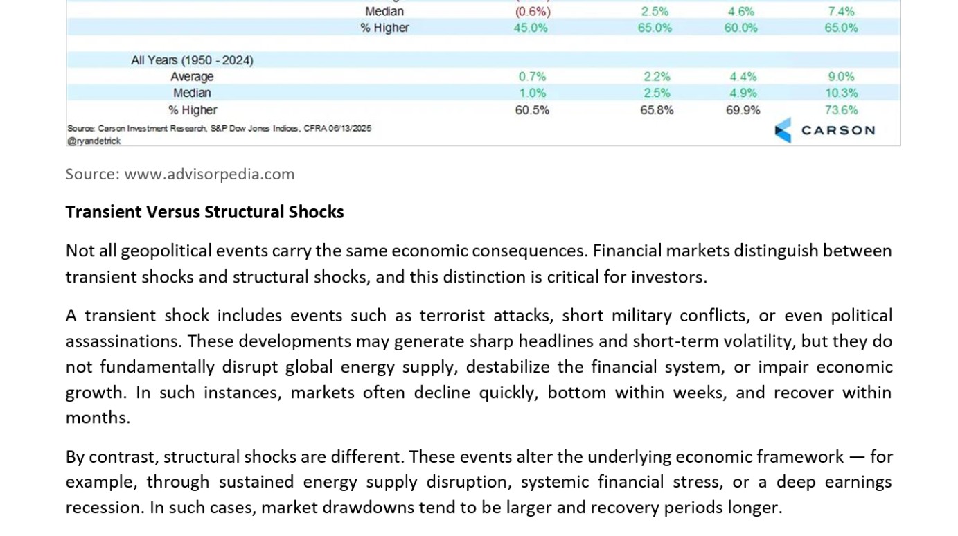Click the paragraph starting "Not all geopolitical events"
Screen dimensions: 958x536
[478, 264]
